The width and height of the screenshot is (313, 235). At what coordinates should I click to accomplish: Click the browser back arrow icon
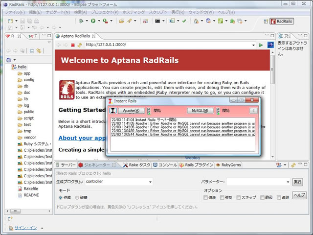(x=59, y=45)
